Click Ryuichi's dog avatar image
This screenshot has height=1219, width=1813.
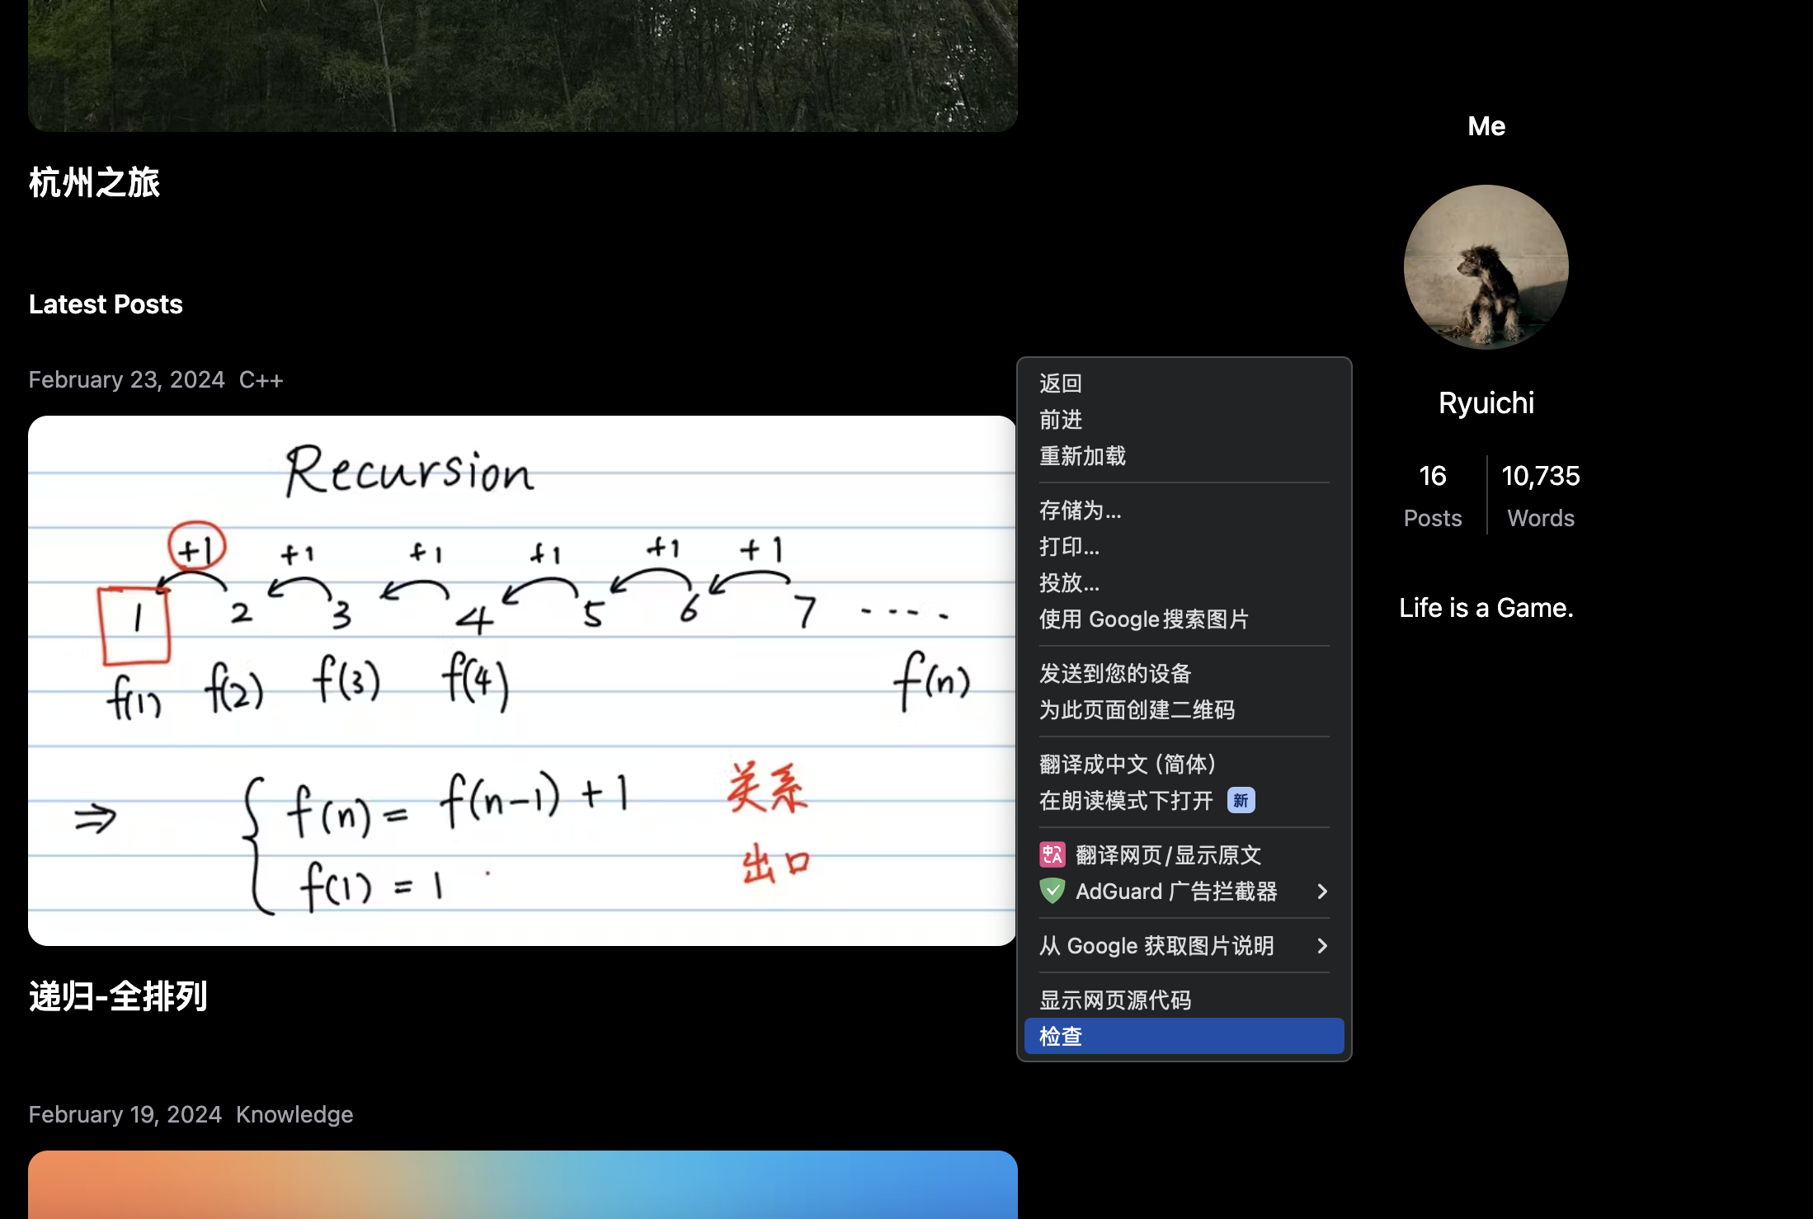point(1486,266)
